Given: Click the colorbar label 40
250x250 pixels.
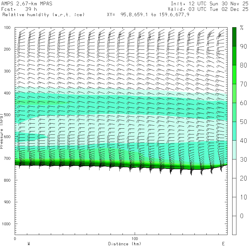Looking at the screenshot, I should point(243,141).
